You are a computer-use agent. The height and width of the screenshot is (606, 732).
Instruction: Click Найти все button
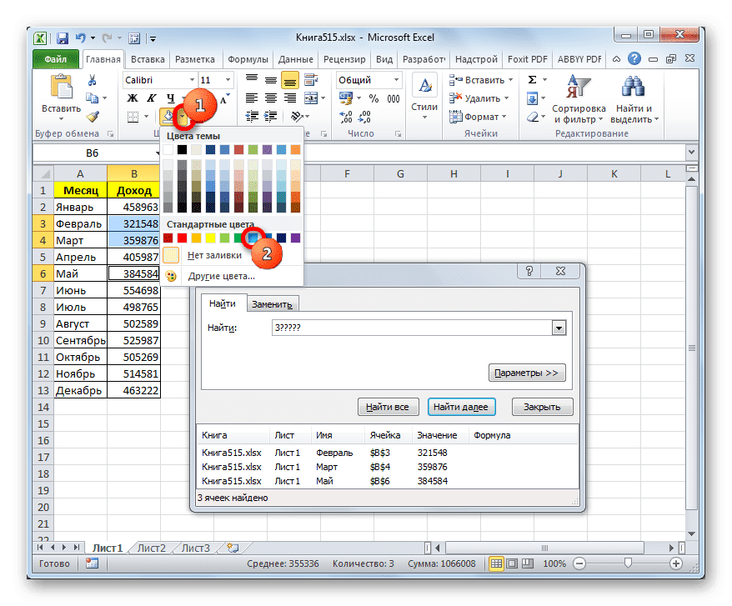click(388, 407)
